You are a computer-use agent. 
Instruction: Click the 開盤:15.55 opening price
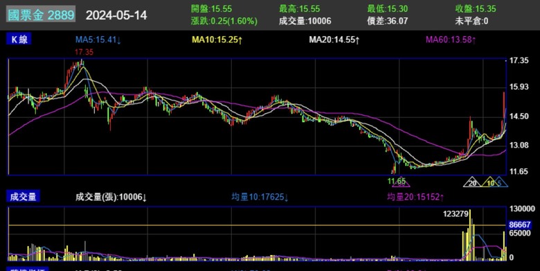tap(211, 8)
